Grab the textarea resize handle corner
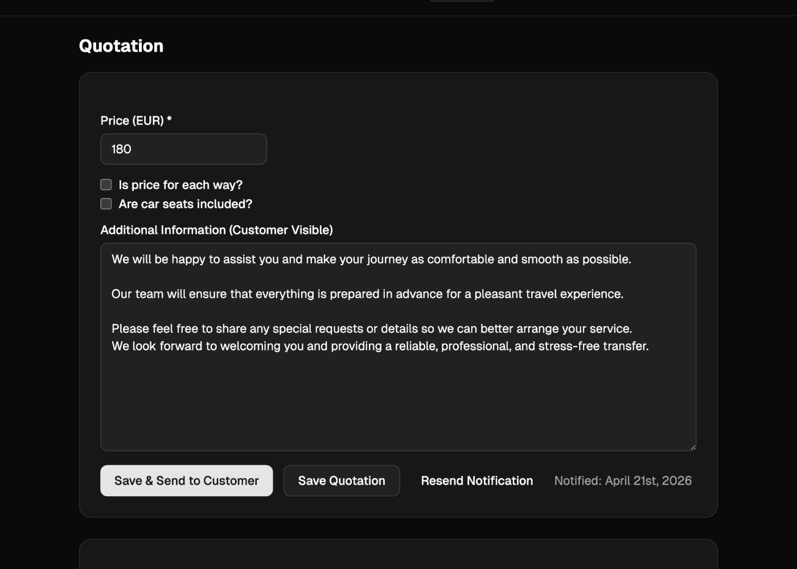797x569 pixels. tap(692, 447)
